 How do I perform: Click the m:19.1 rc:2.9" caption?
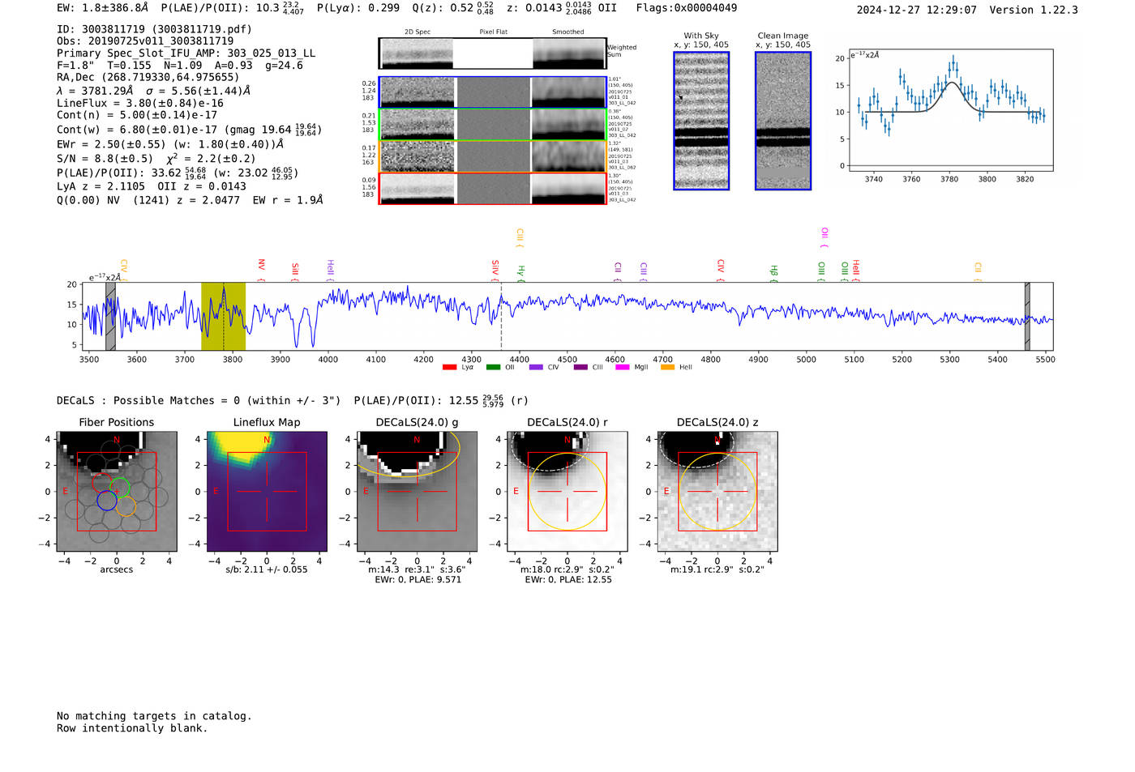tap(717, 569)
